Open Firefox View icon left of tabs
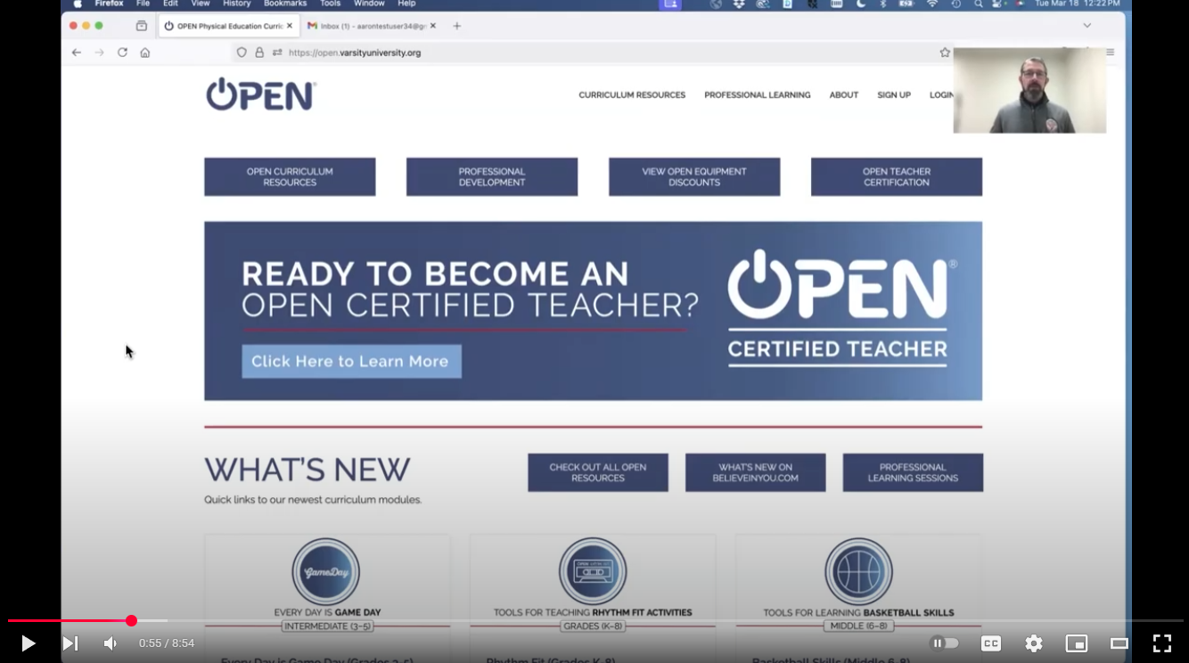Viewport: 1189px width, 663px height. [x=142, y=26]
